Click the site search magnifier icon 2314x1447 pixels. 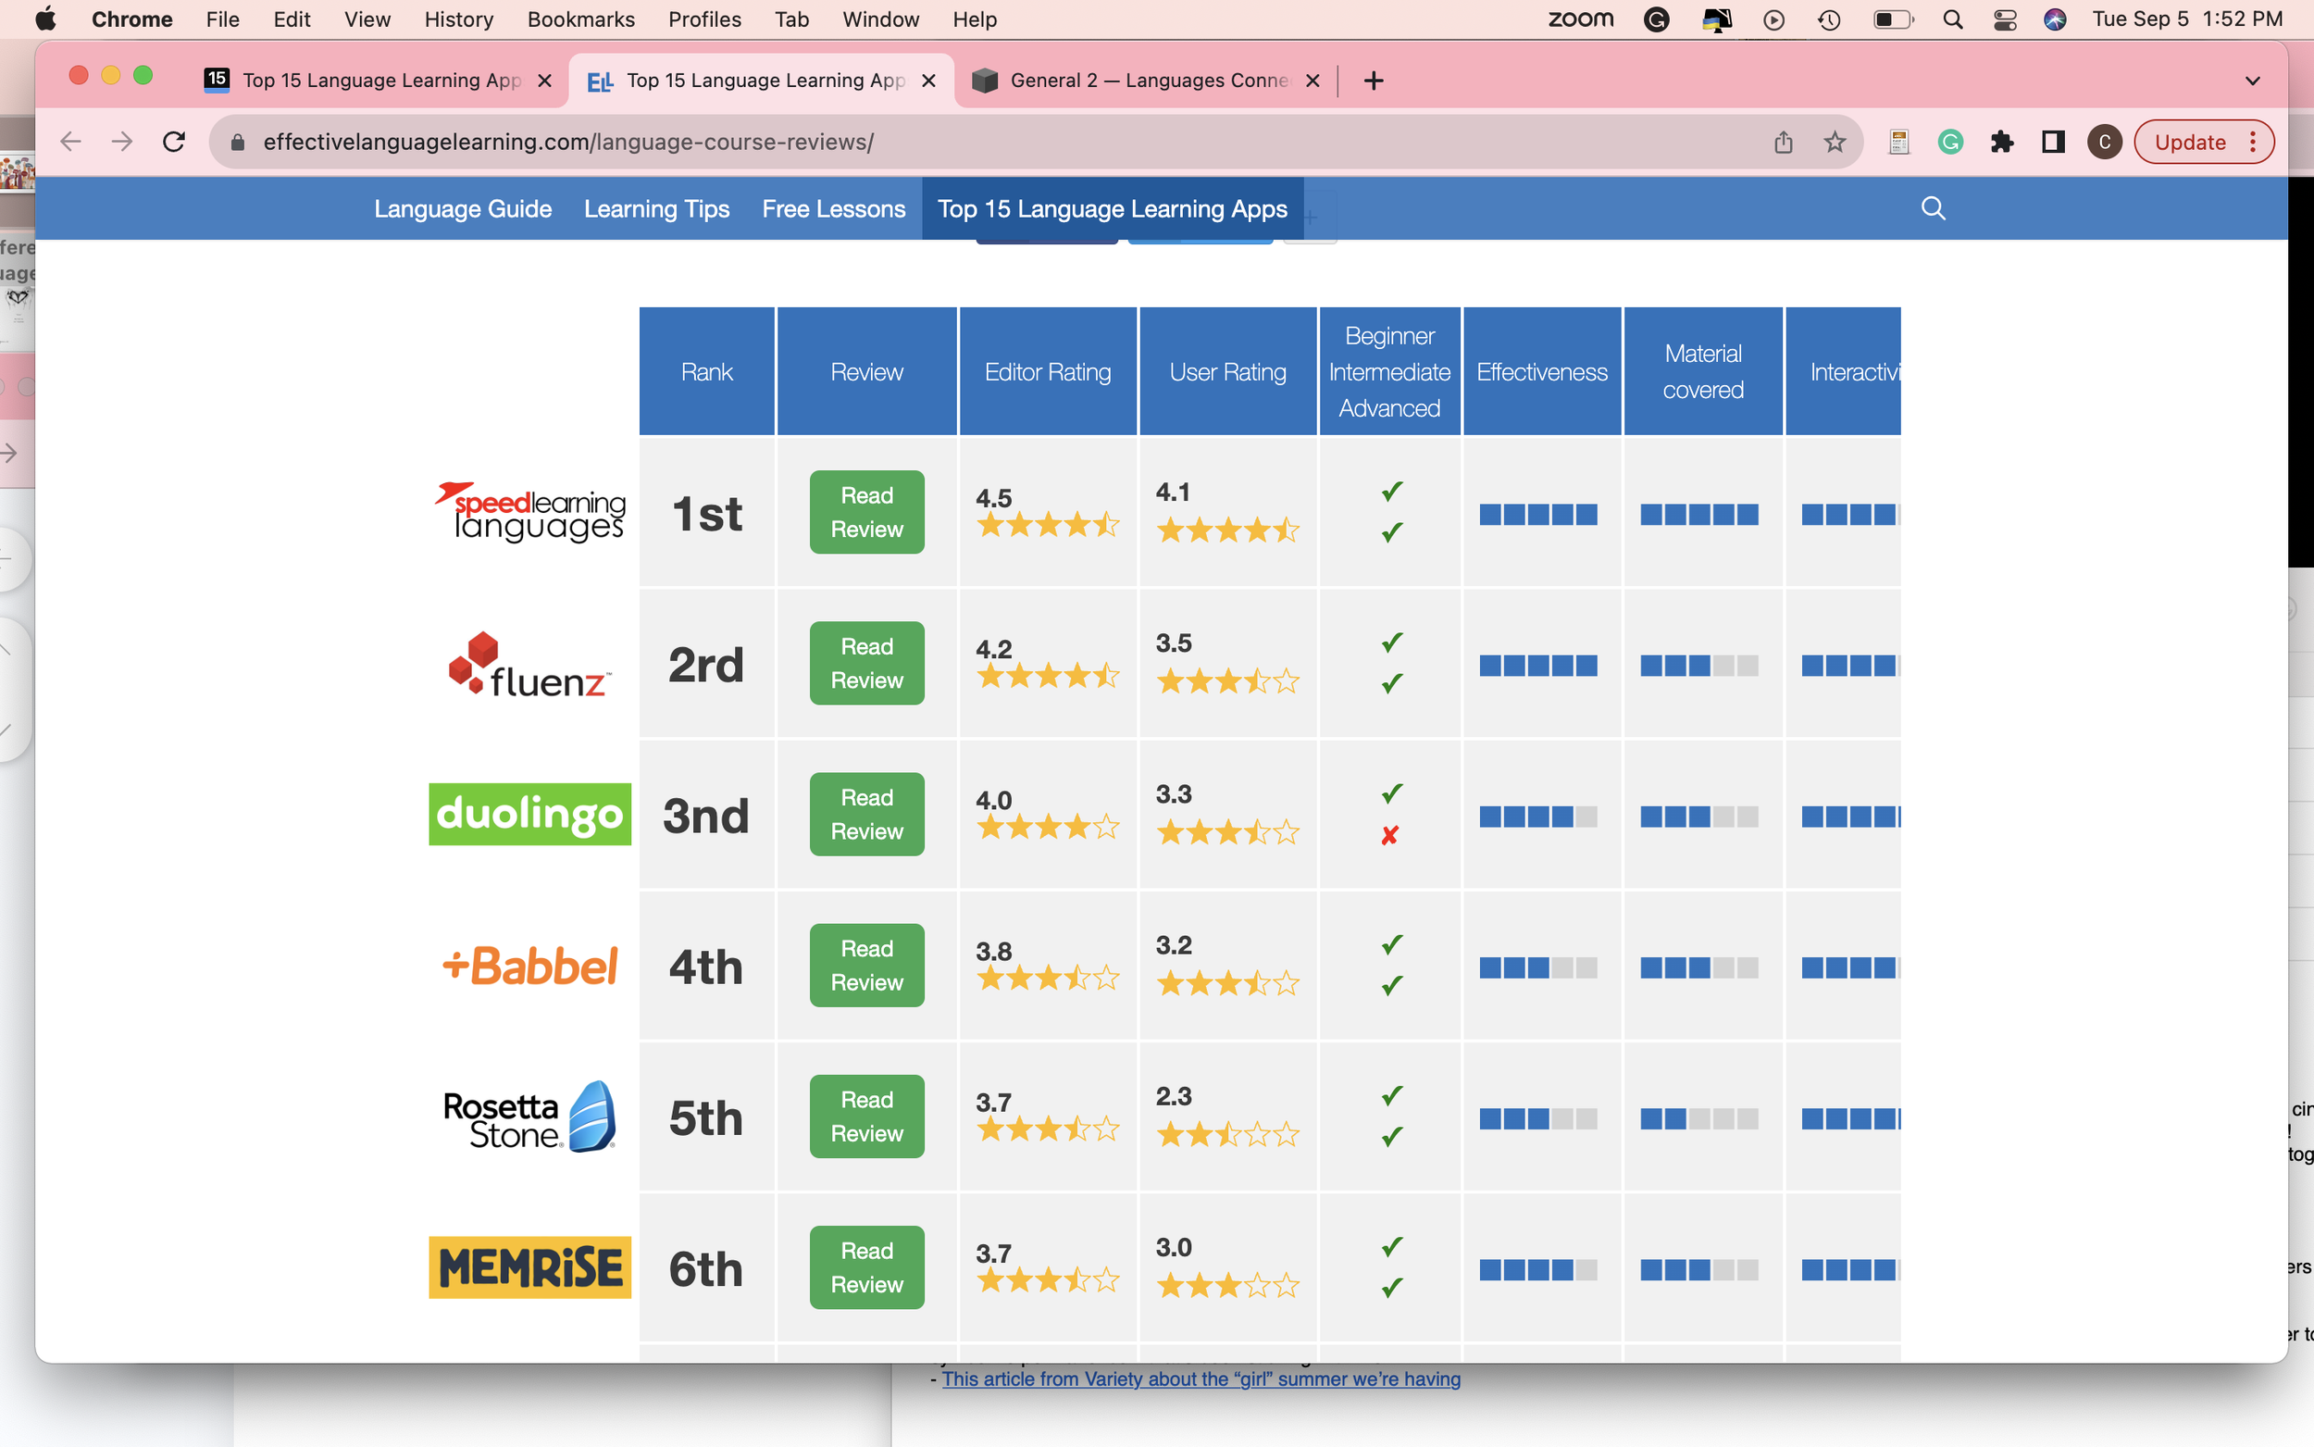point(1933,207)
